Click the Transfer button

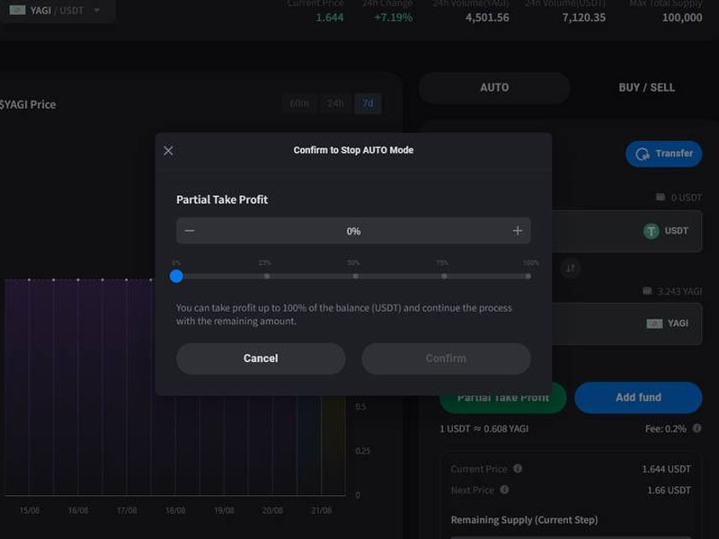tap(663, 154)
